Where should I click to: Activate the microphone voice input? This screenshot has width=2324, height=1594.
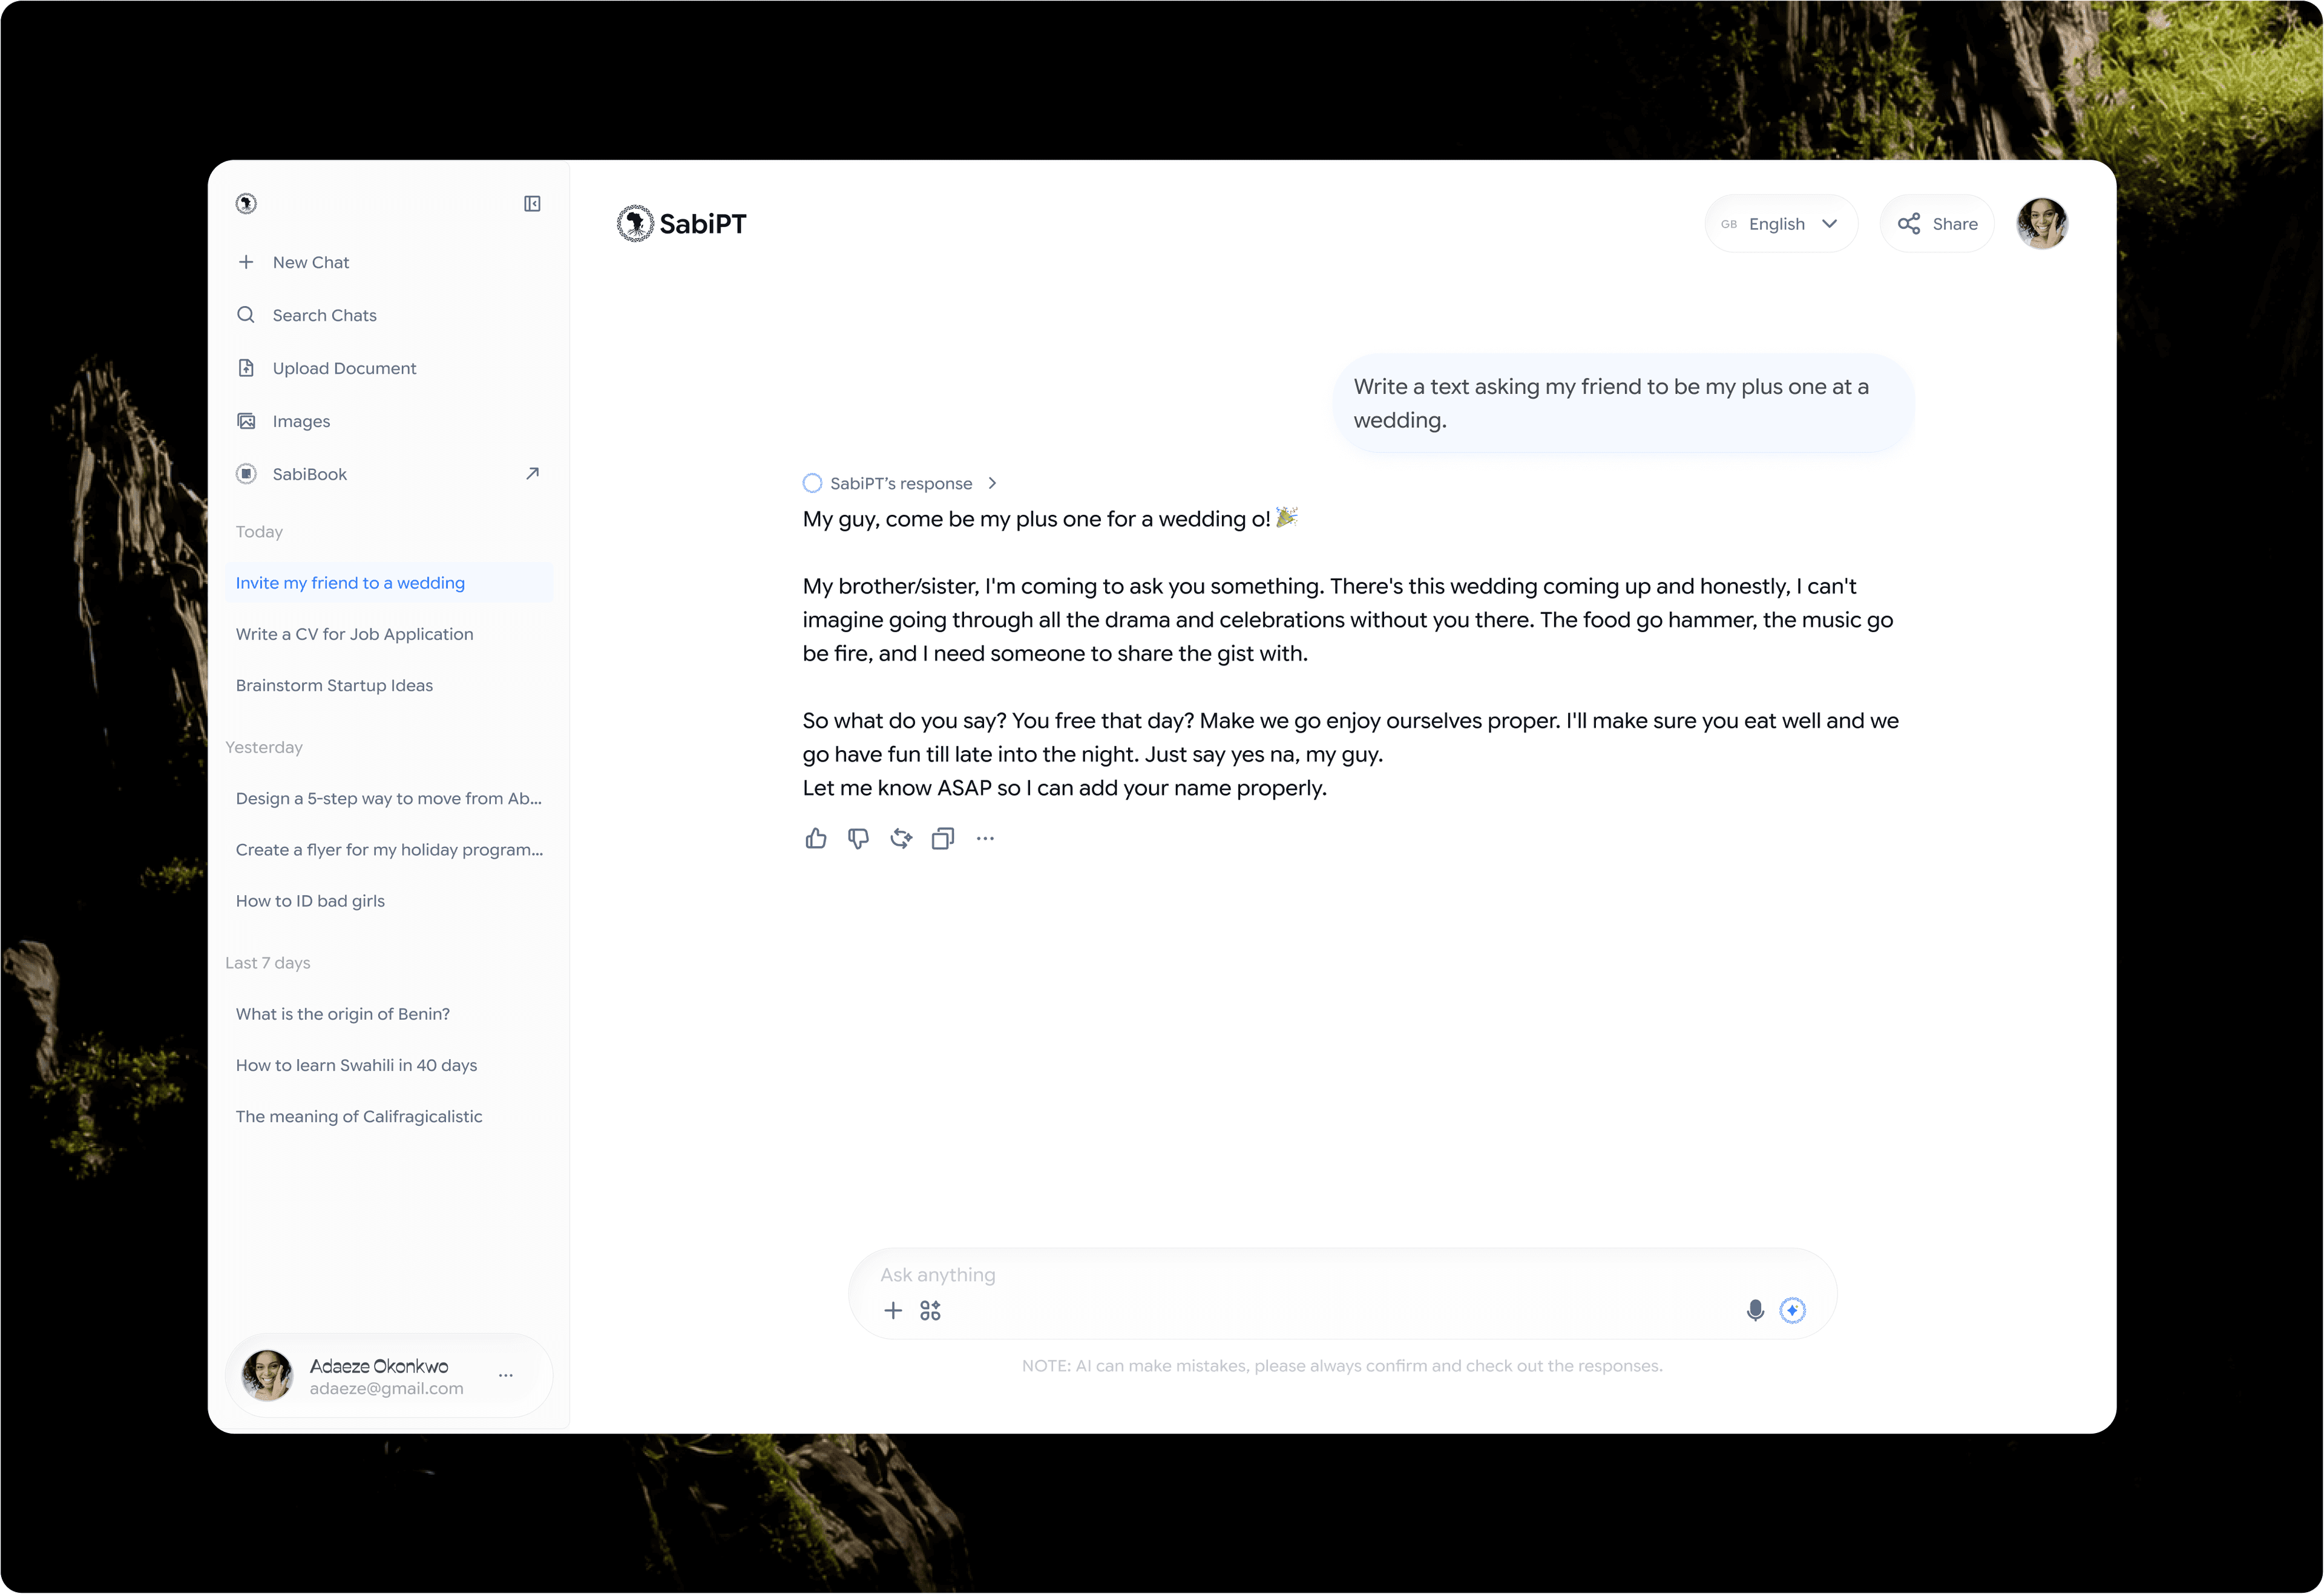coord(1755,1310)
